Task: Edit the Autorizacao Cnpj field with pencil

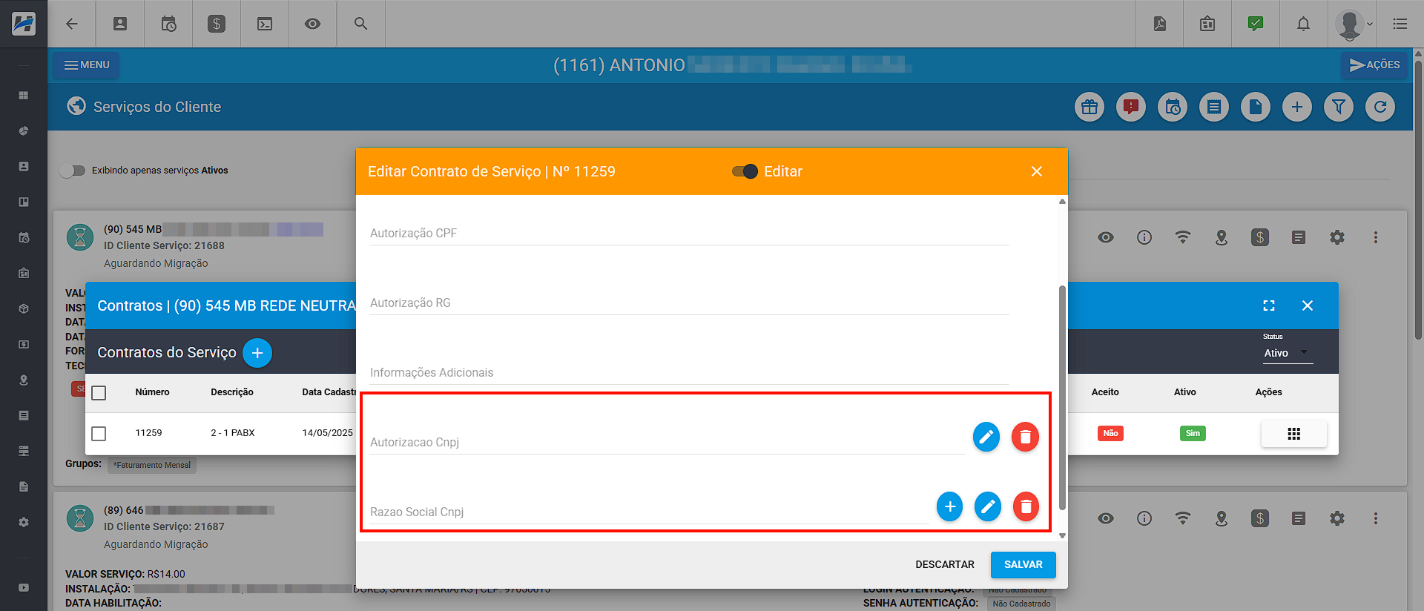Action: [x=986, y=437]
